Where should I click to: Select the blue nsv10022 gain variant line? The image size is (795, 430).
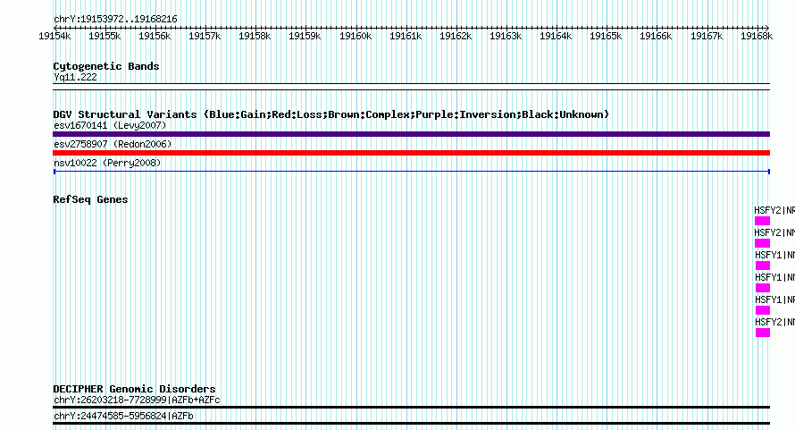[x=411, y=172]
